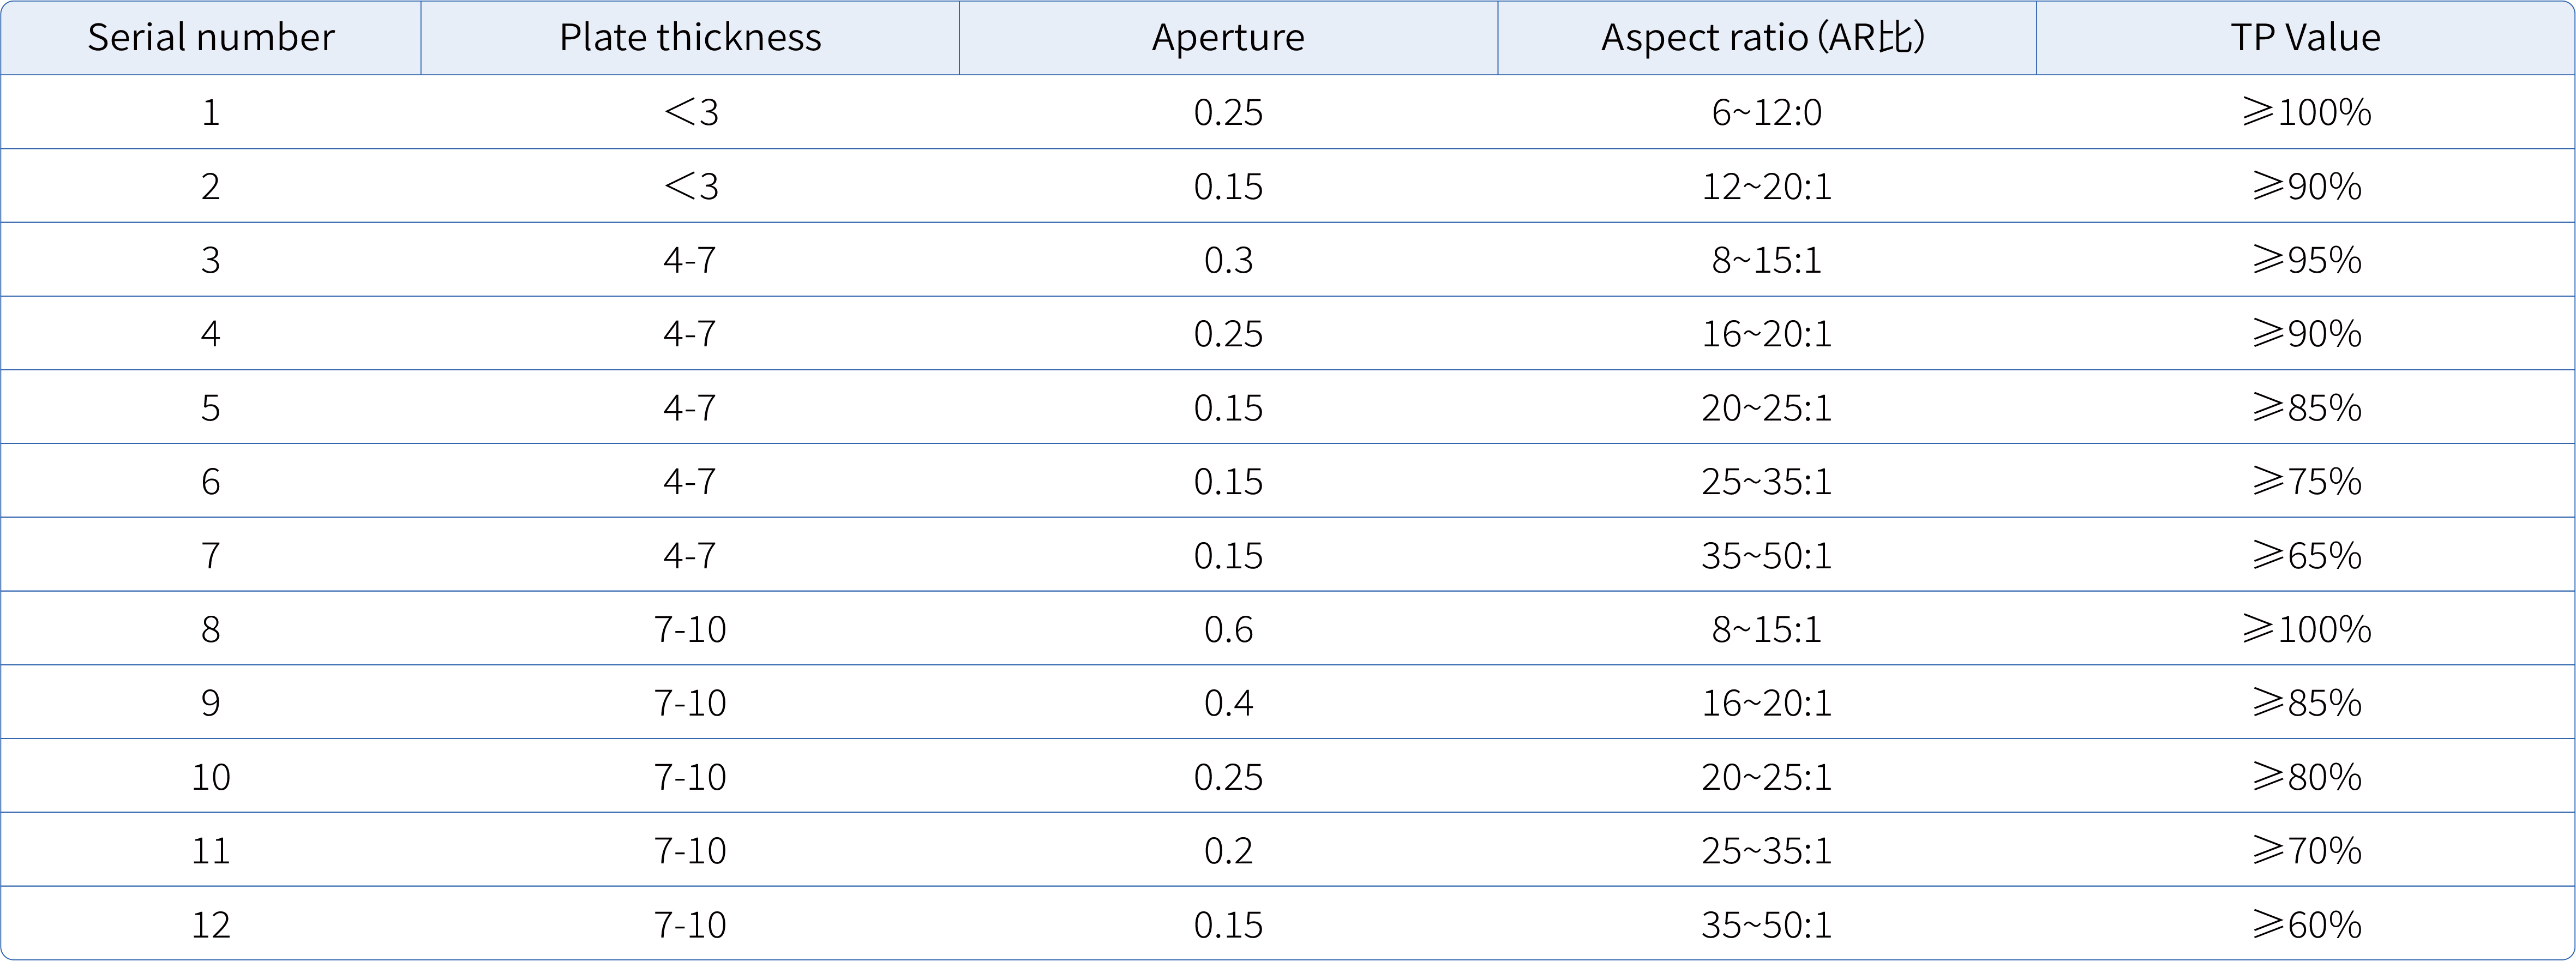The image size is (2576, 961).
Task: Click the aperture cell showing 0.6
Action: coord(1228,629)
